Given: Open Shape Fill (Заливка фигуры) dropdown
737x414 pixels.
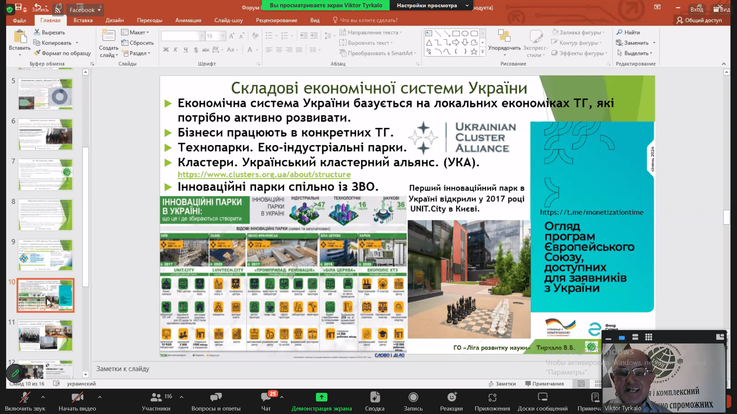Looking at the screenshot, I should click(x=578, y=32).
